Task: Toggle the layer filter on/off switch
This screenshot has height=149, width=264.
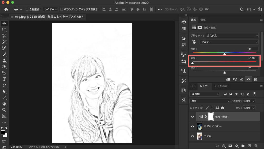Action: click(254, 94)
